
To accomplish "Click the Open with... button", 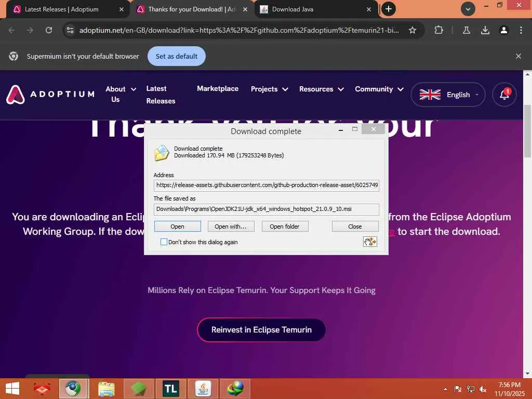I will [231, 227].
